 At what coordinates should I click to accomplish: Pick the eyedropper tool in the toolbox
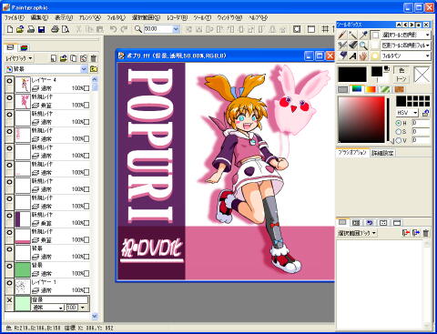pyautogui.click(x=363, y=35)
